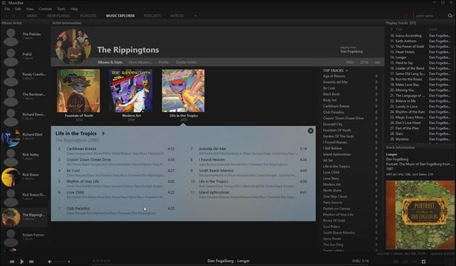
Task: Expand the TOP TRACKS dropdown
Action: 347,70
